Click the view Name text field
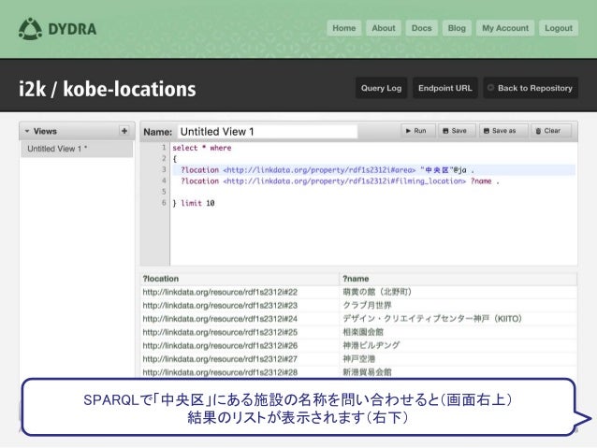The height and width of the screenshot is (448, 597). [266, 132]
